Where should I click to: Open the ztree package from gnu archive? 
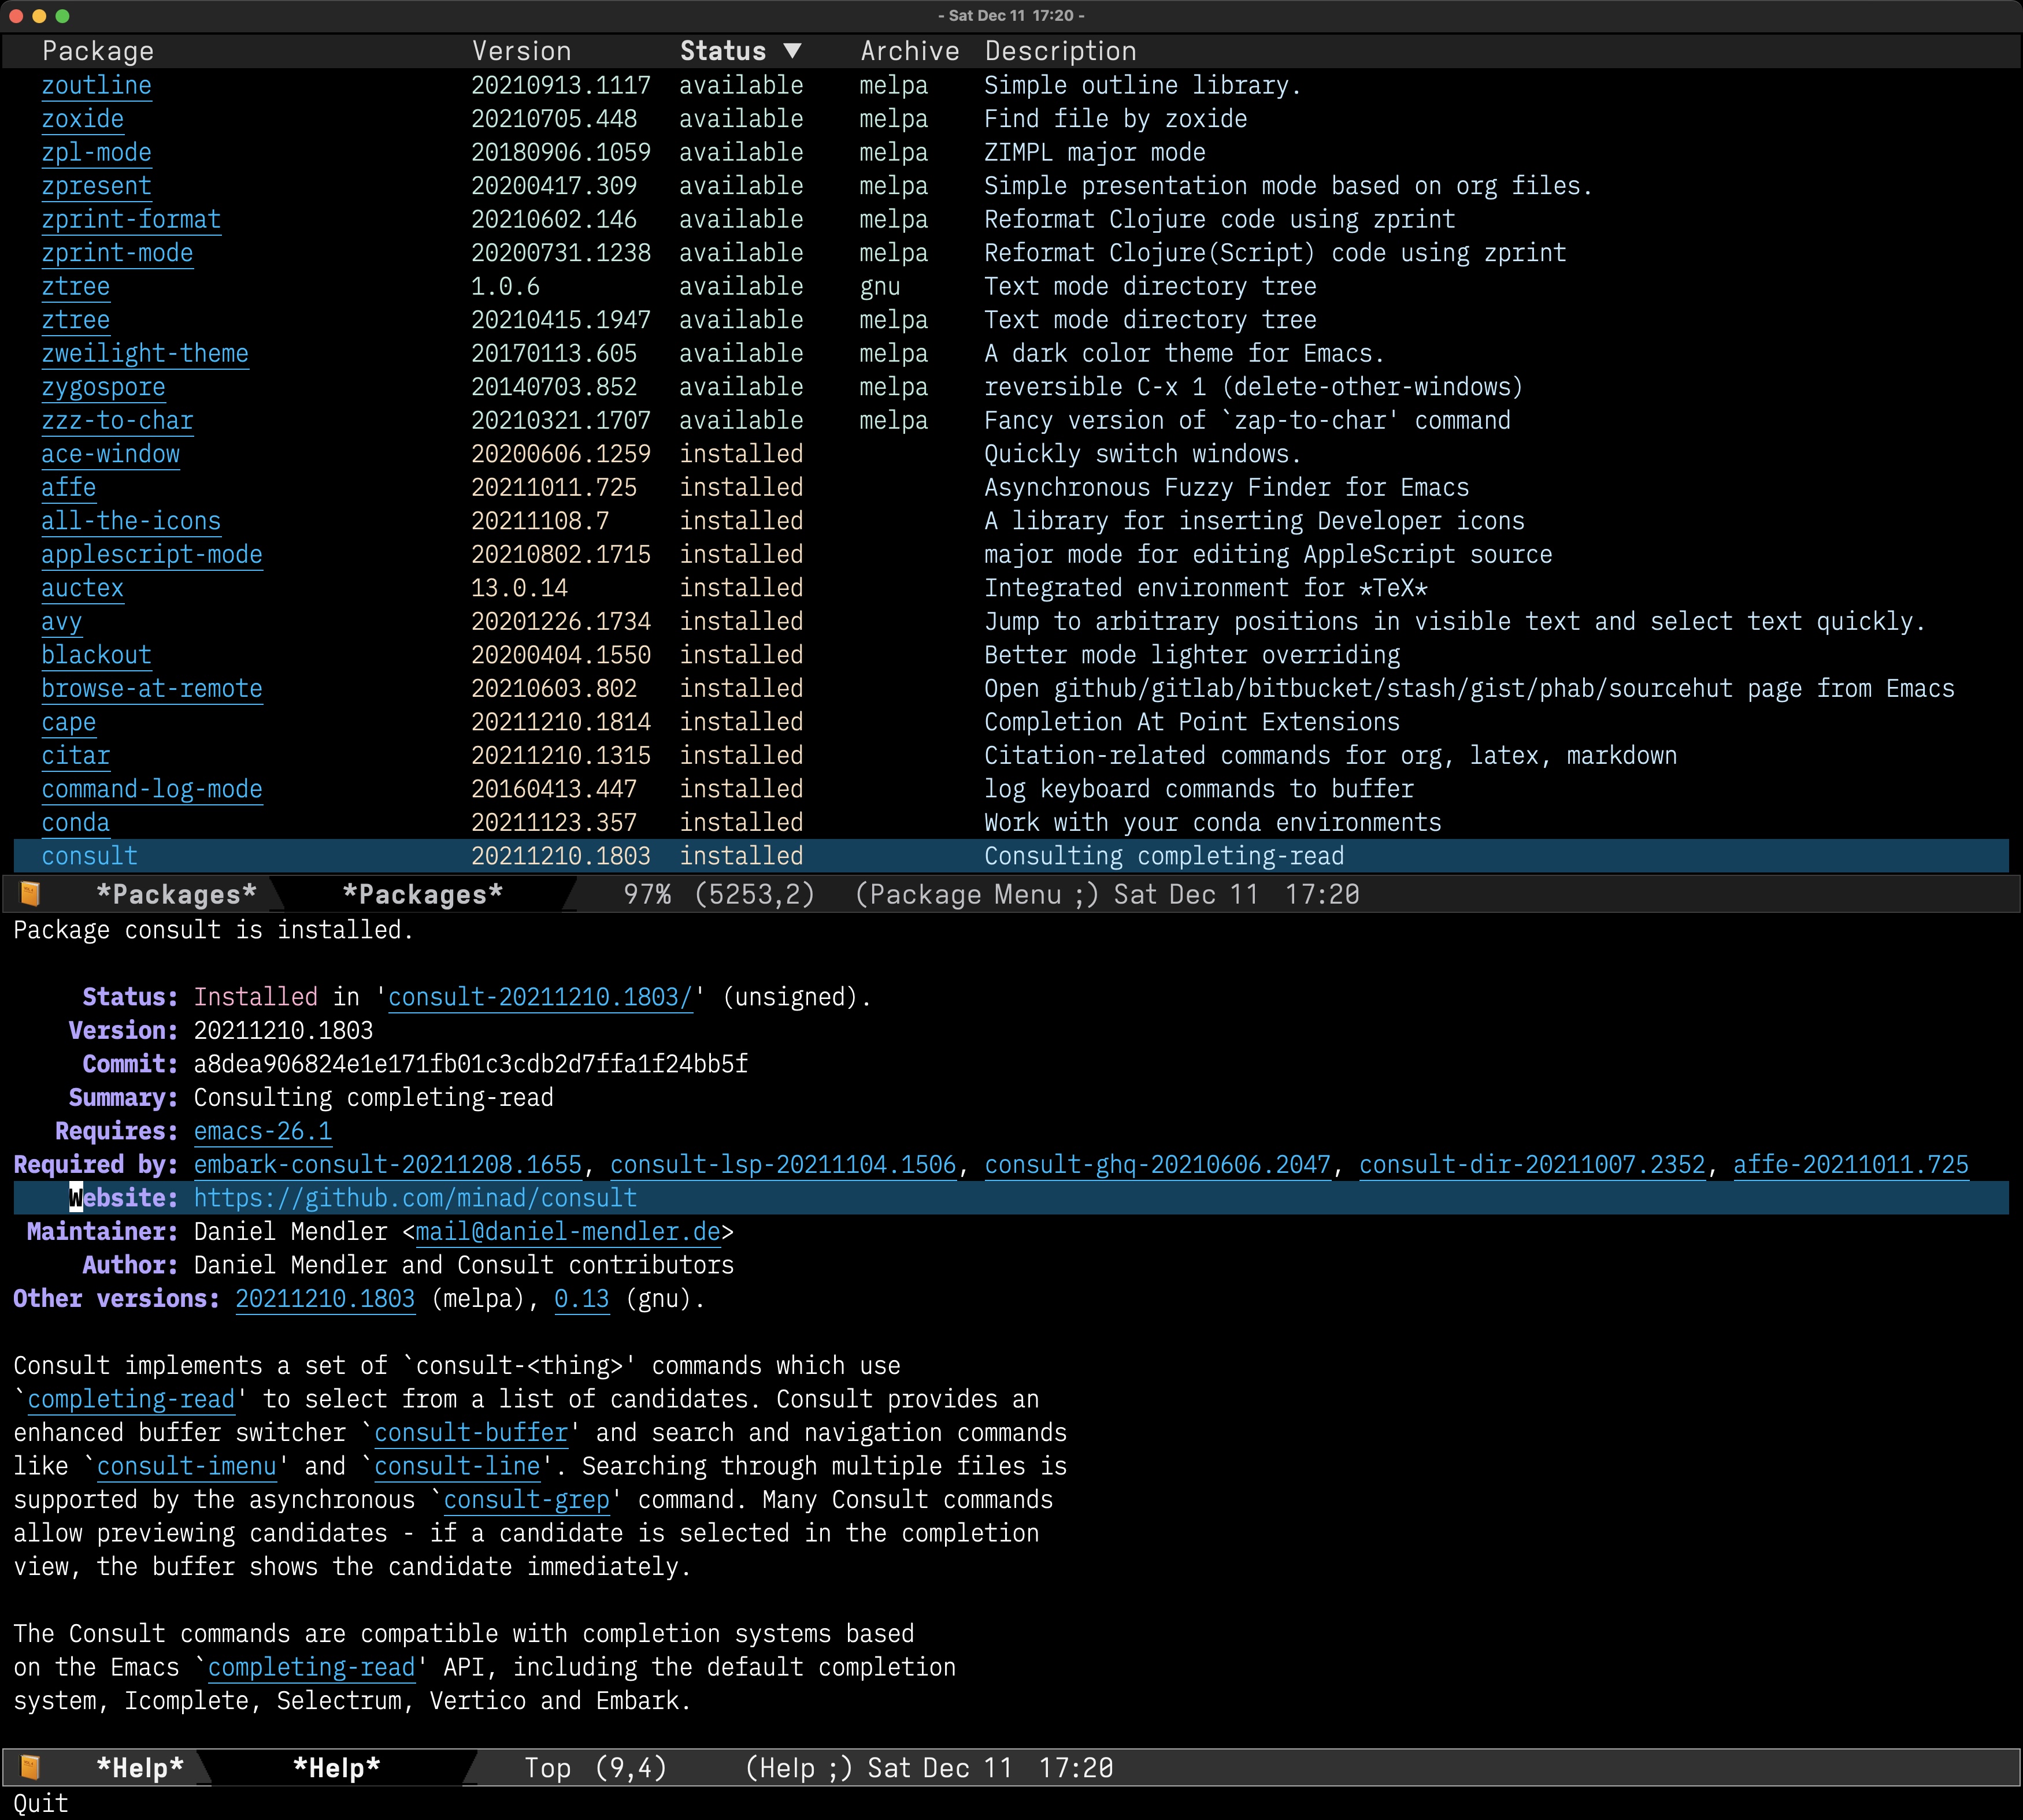point(75,286)
